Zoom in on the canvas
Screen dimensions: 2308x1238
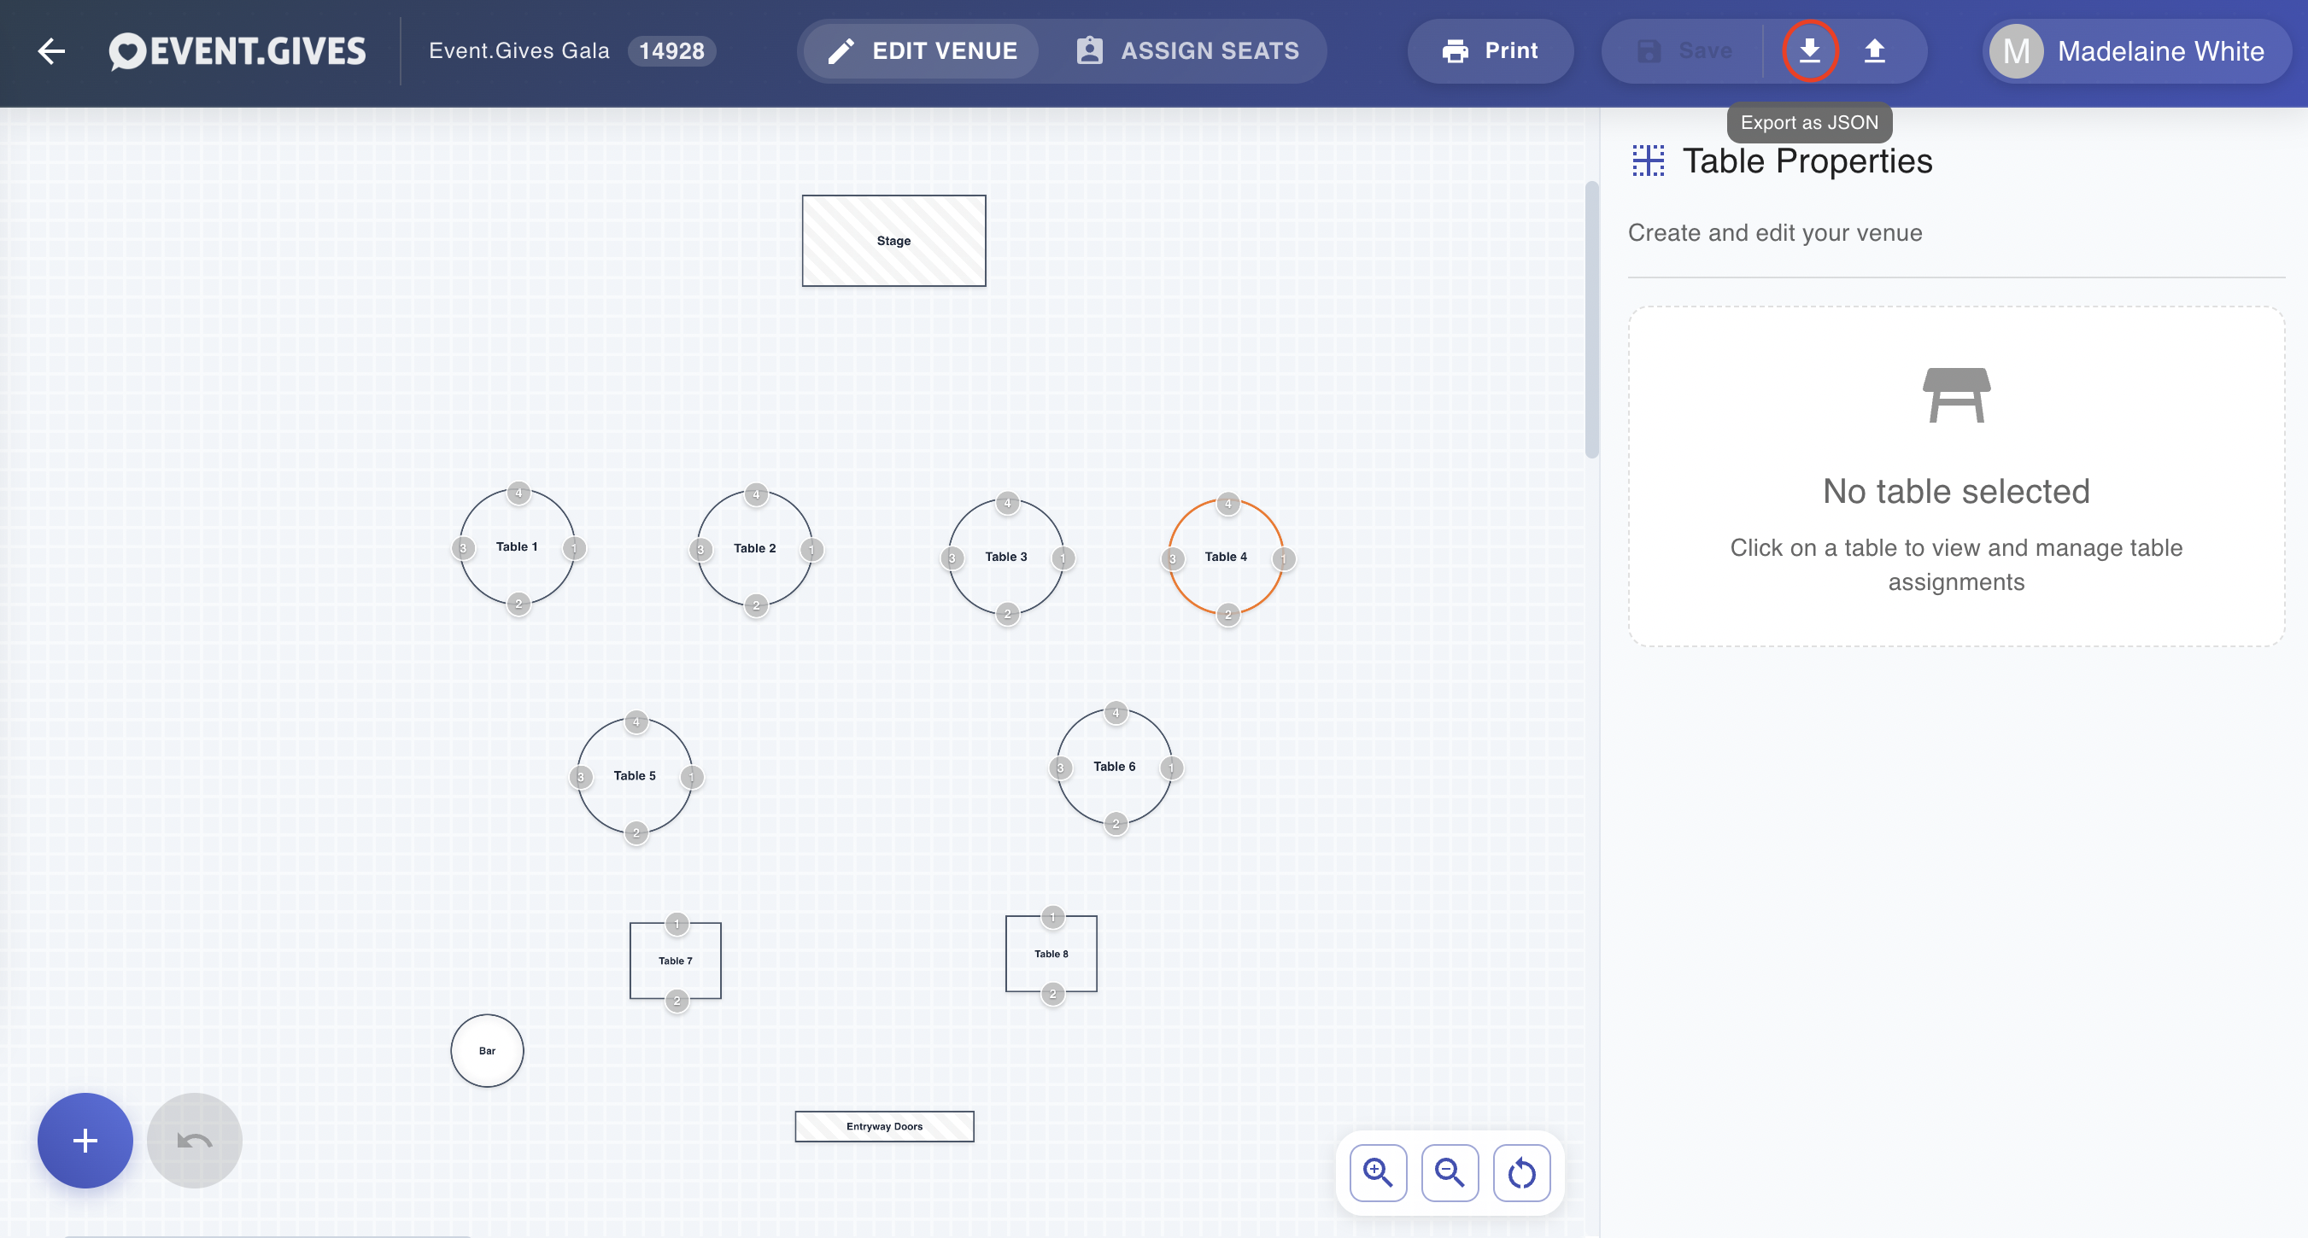(1378, 1172)
